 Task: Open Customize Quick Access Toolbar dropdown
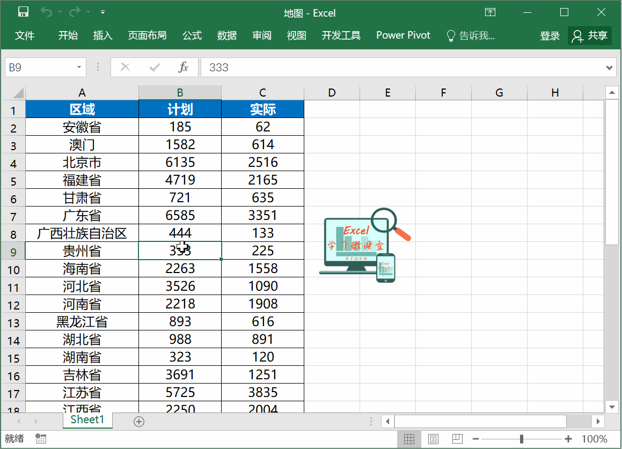click(103, 12)
